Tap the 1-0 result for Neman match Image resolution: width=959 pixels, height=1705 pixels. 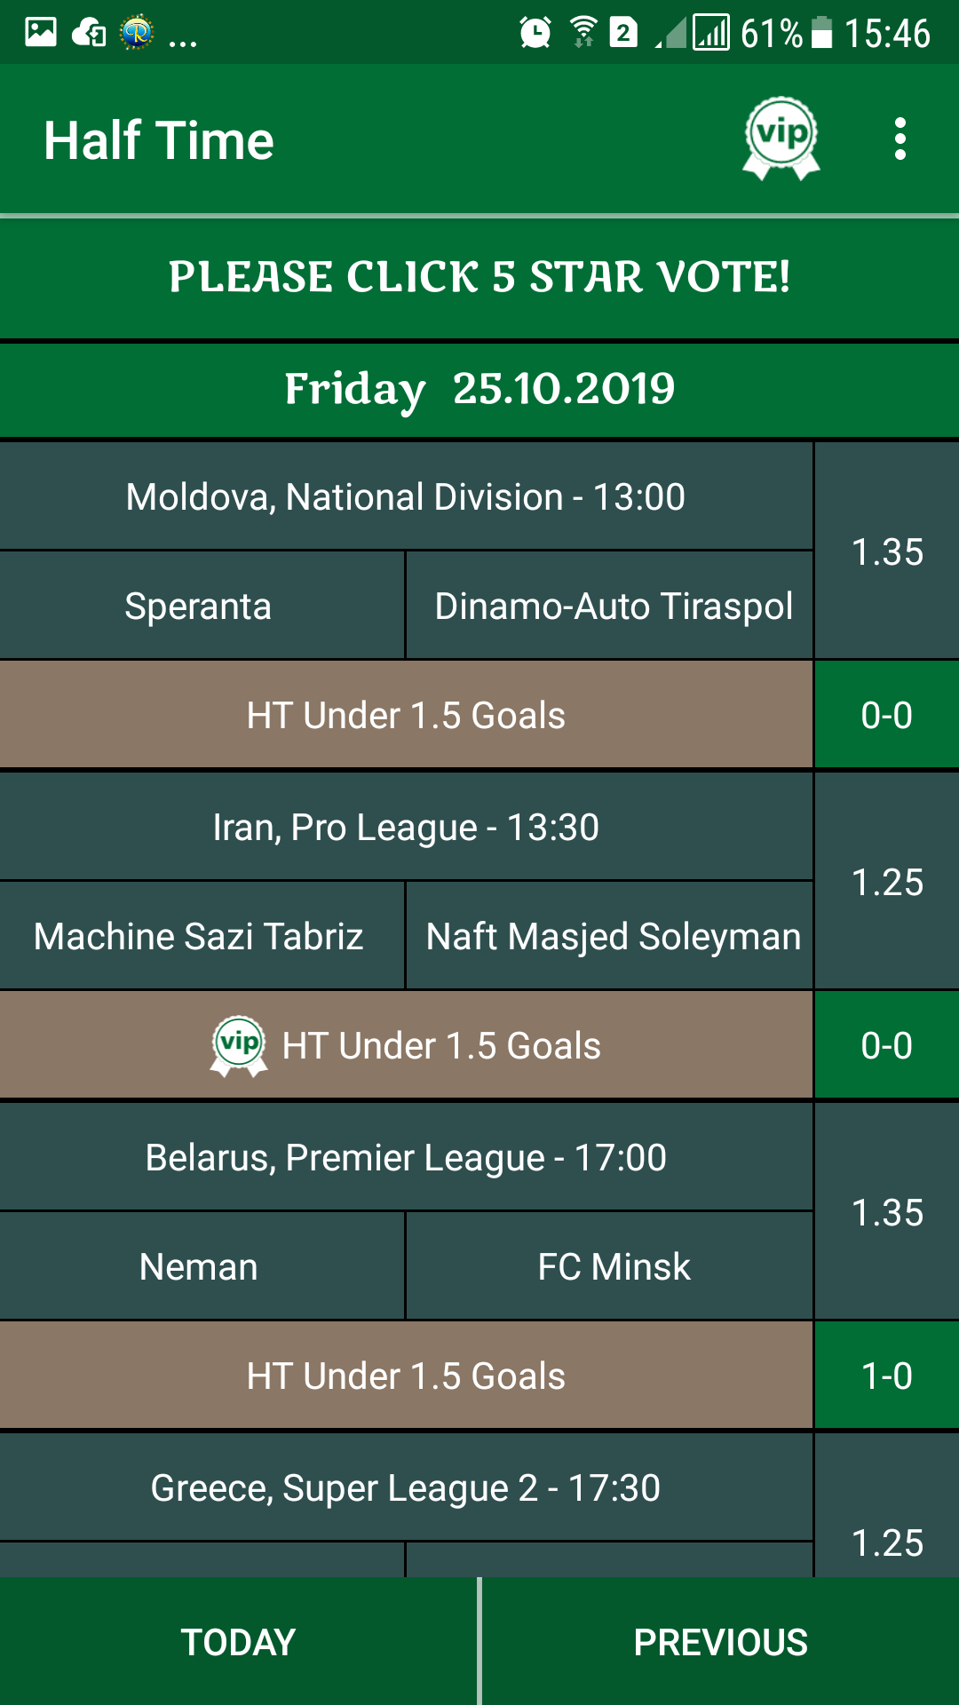pyautogui.click(x=887, y=1376)
